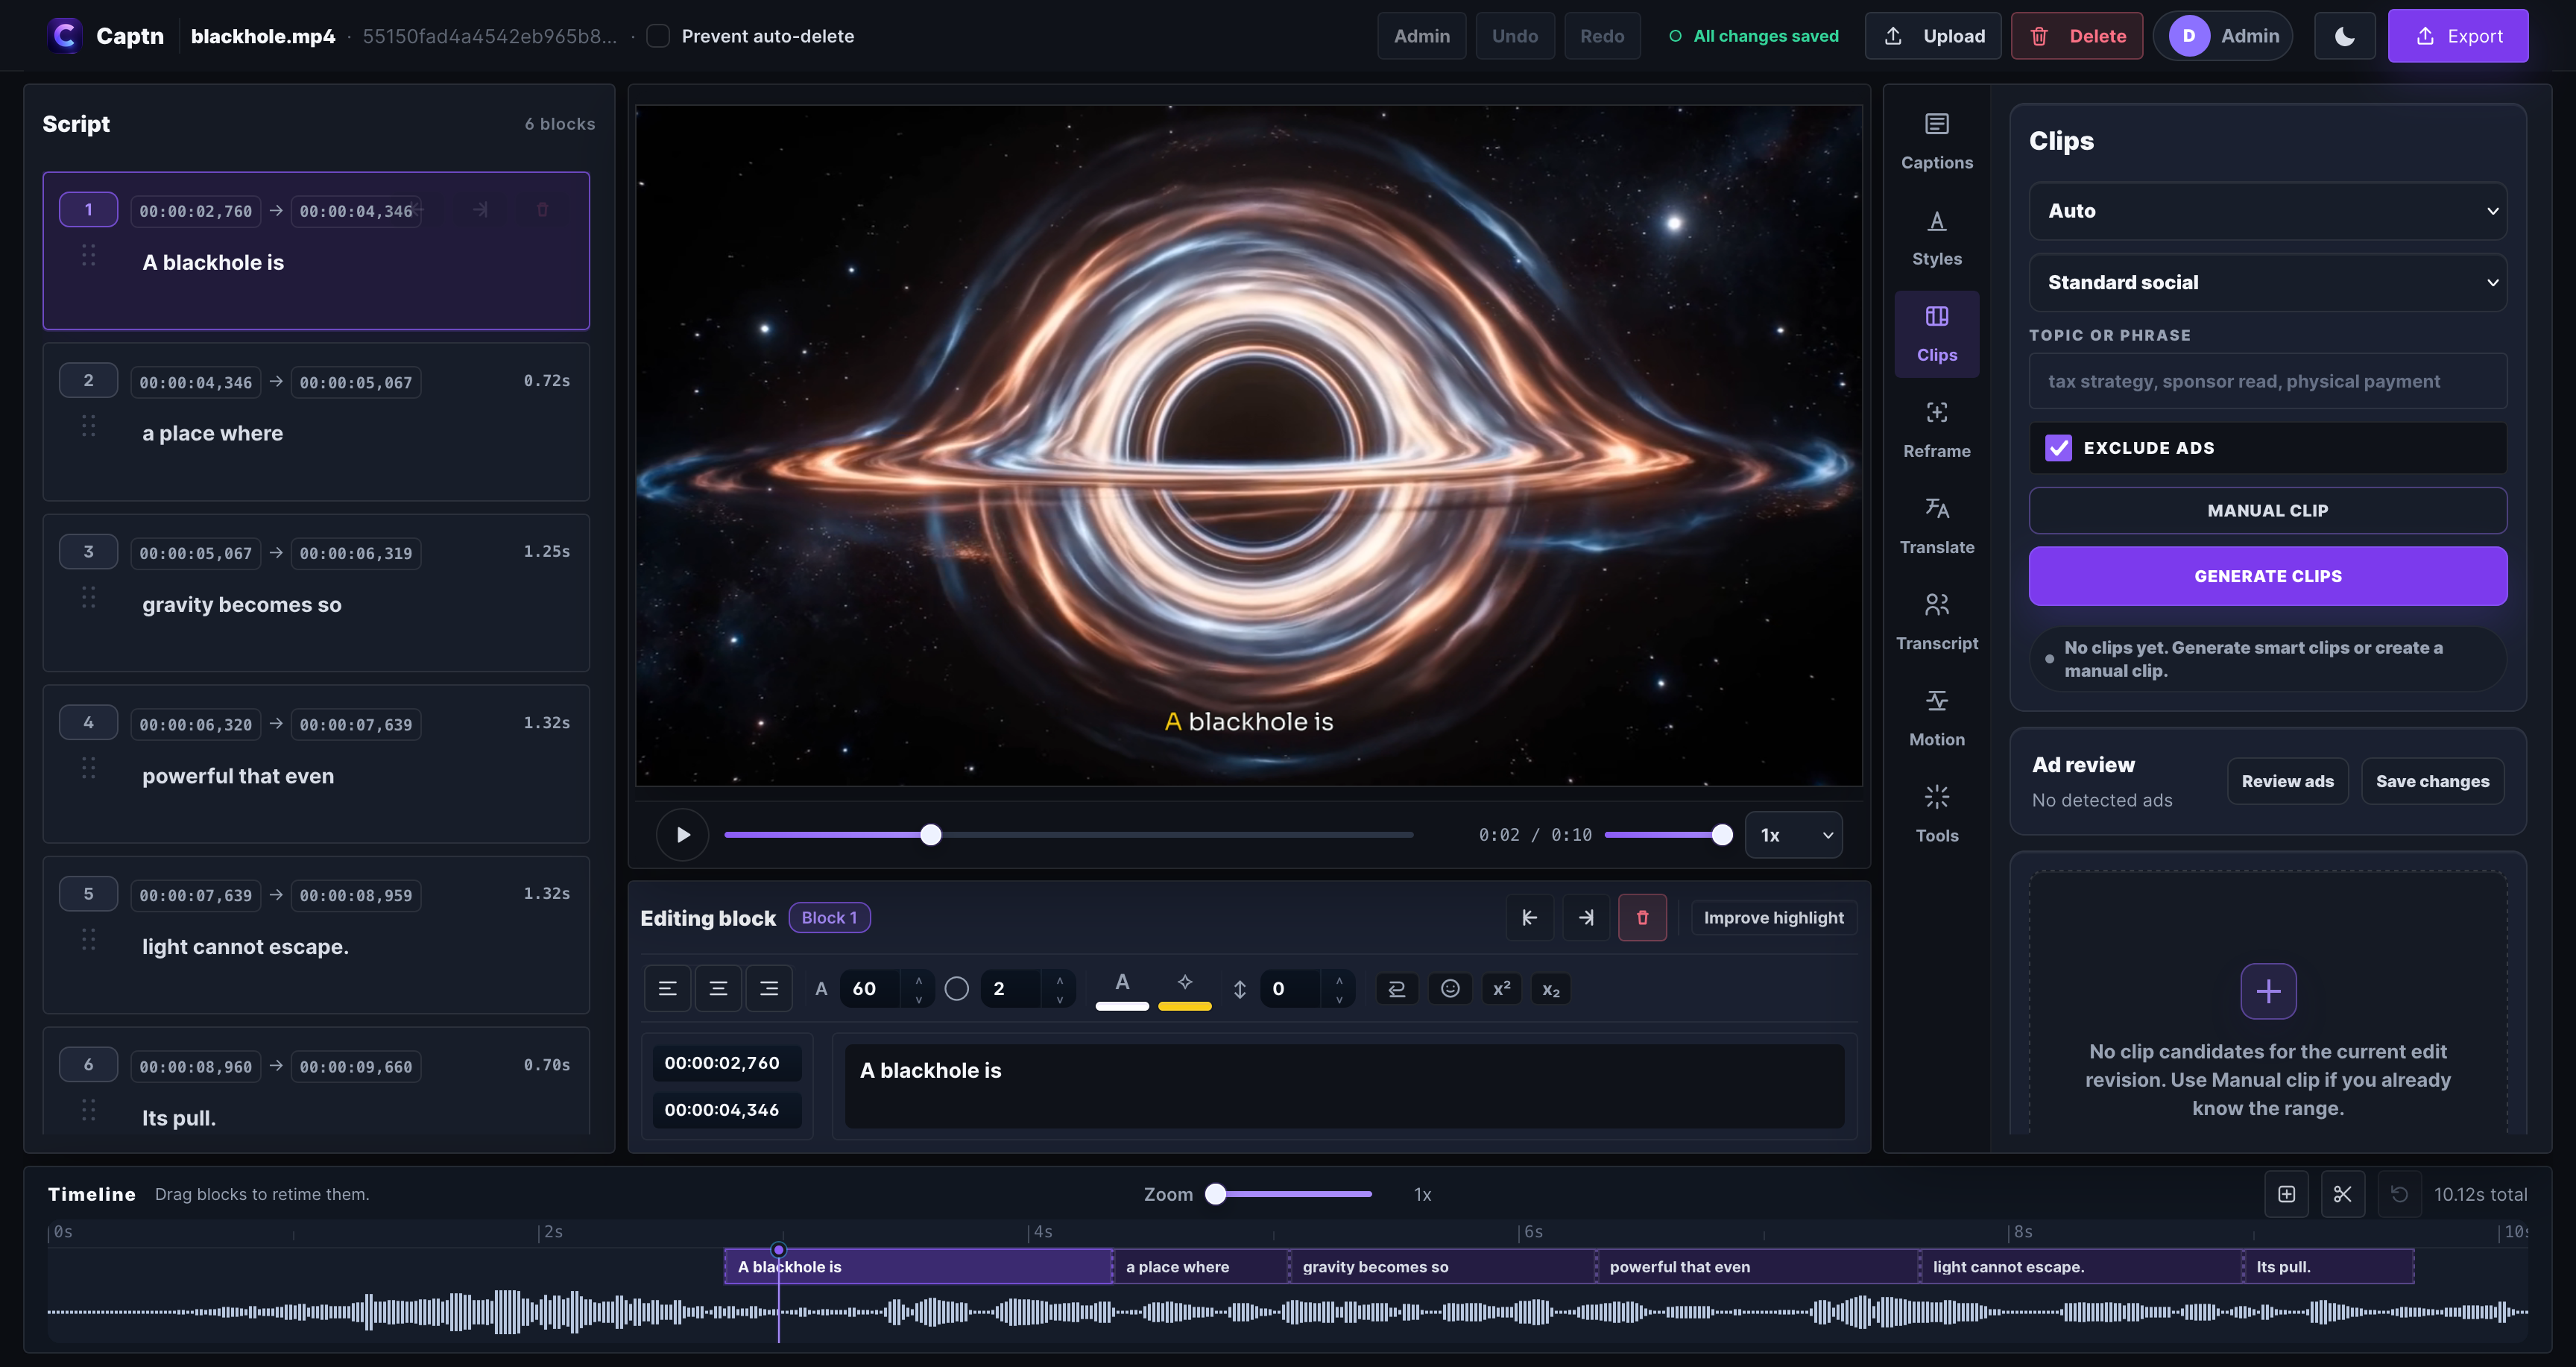Click the faded forward arrow in script block 1
This screenshot has width=2576, height=1367.
coord(481,209)
